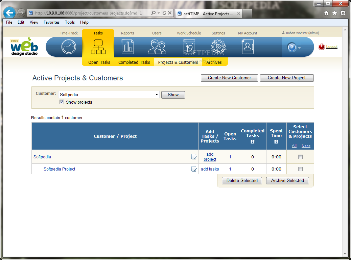Click Create New Project button
The height and width of the screenshot is (260, 351).
[287, 78]
